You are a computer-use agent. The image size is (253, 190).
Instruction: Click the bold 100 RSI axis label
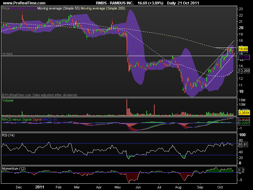click(242, 135)
